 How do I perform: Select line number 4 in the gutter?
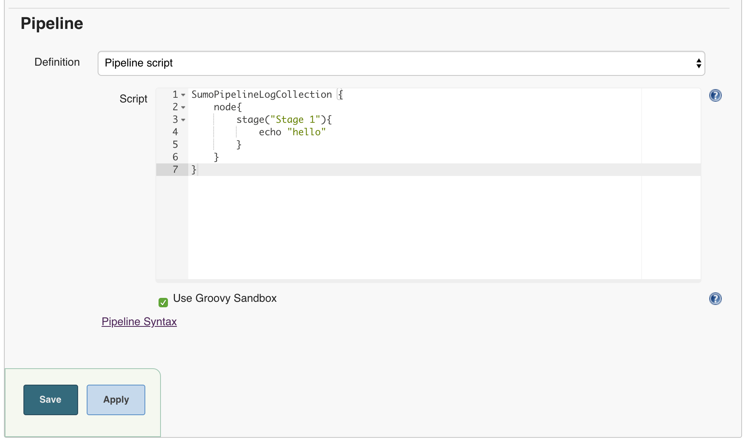[x=175, y=132]
